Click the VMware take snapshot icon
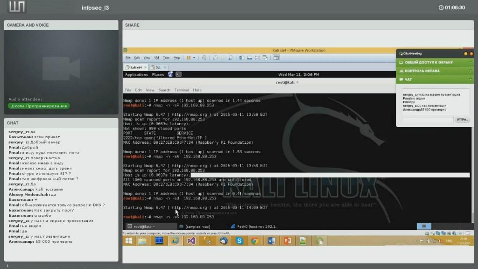The height and width of the screenshot is (269, 478). point(215,58)
